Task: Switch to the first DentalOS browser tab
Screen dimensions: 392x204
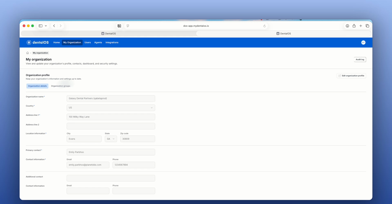Action: pyautogui.click(x=108, y=34)
